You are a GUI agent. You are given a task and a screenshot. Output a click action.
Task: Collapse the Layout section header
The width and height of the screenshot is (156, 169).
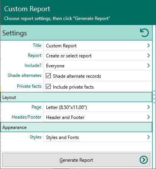coord(76,97)
